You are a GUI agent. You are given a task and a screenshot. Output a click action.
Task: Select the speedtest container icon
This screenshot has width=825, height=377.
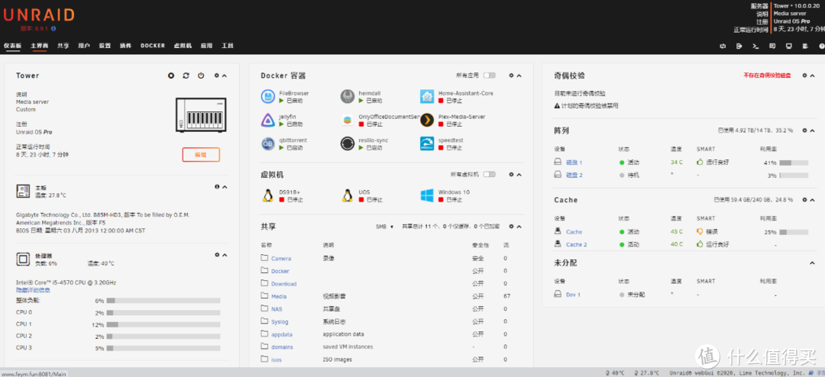pyautogui.click(x=427, y=143)
